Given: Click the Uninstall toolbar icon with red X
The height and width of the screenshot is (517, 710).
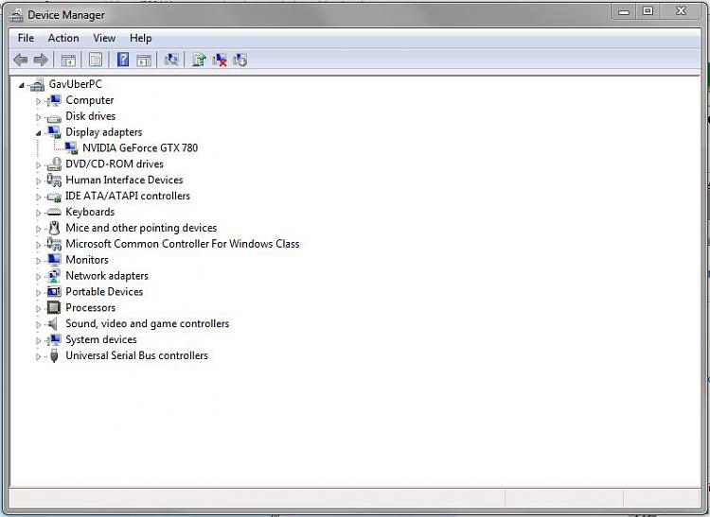Looking at the screenshot, I should (x=220, y=60).
